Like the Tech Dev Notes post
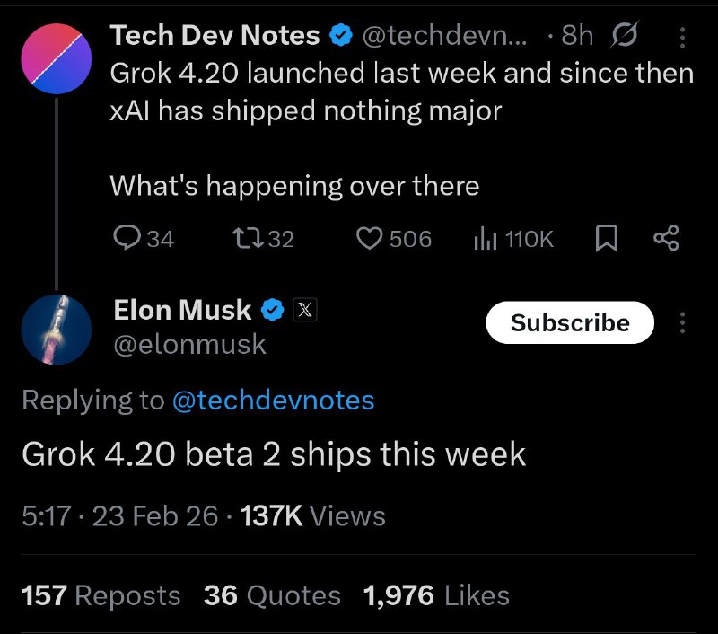 370,238
